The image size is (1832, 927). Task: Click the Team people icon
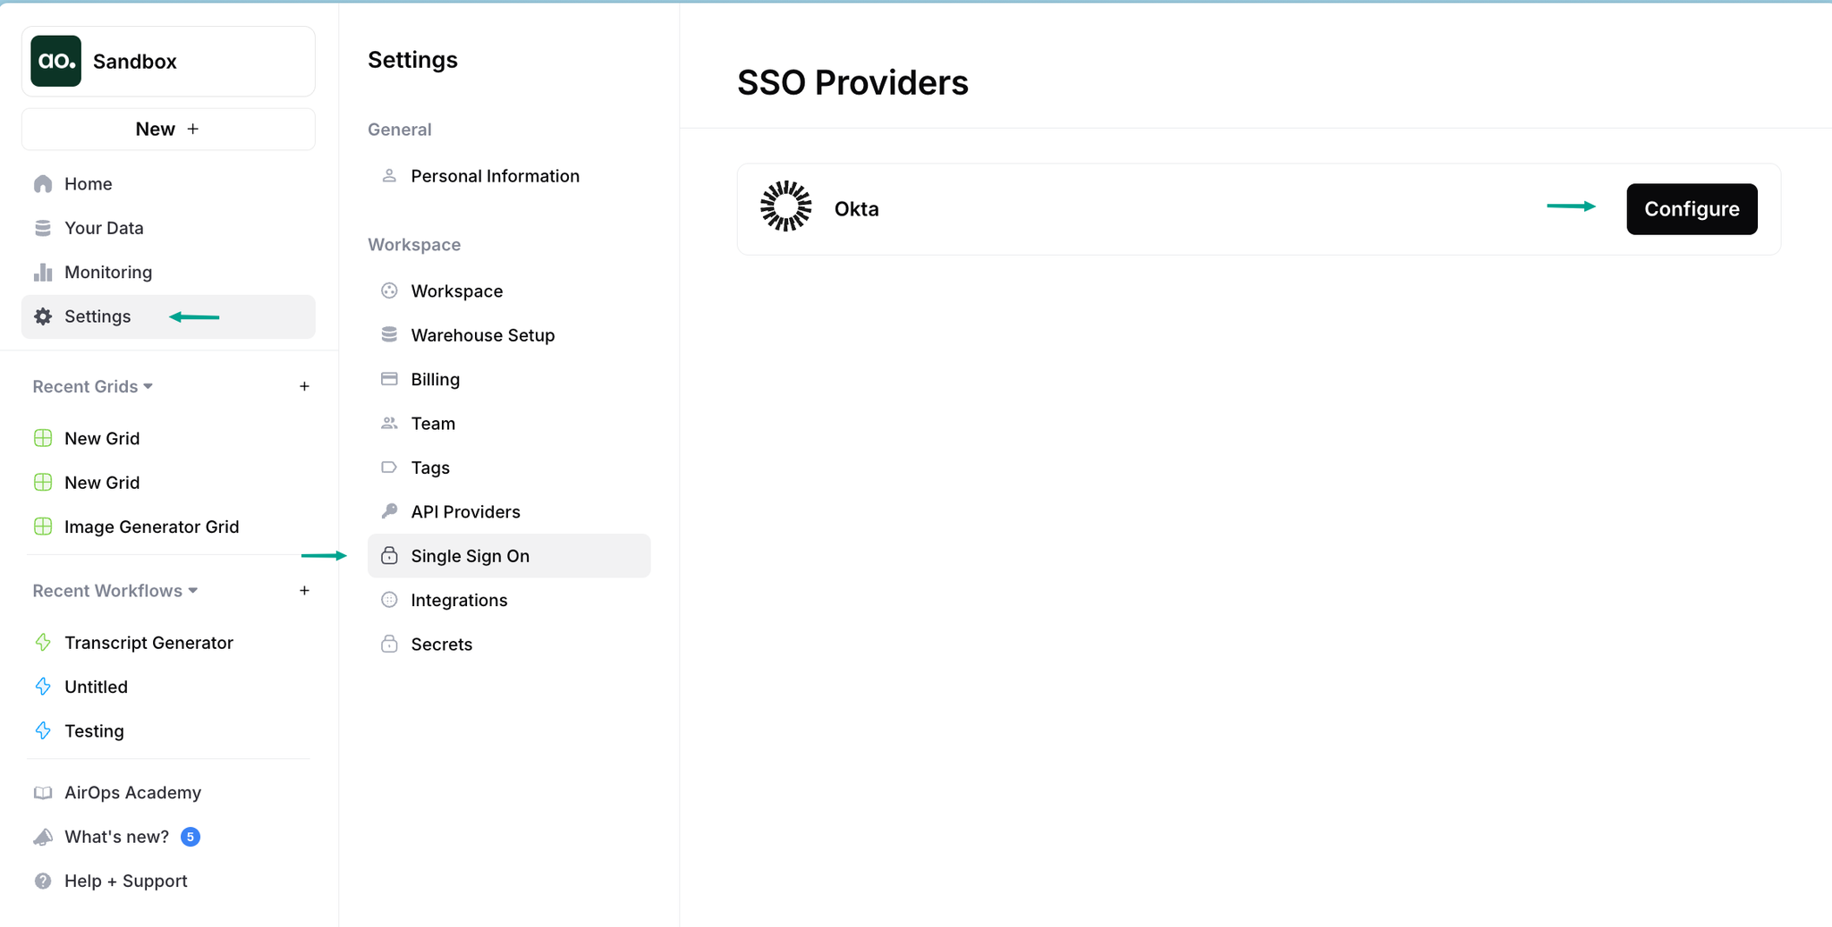389,424
